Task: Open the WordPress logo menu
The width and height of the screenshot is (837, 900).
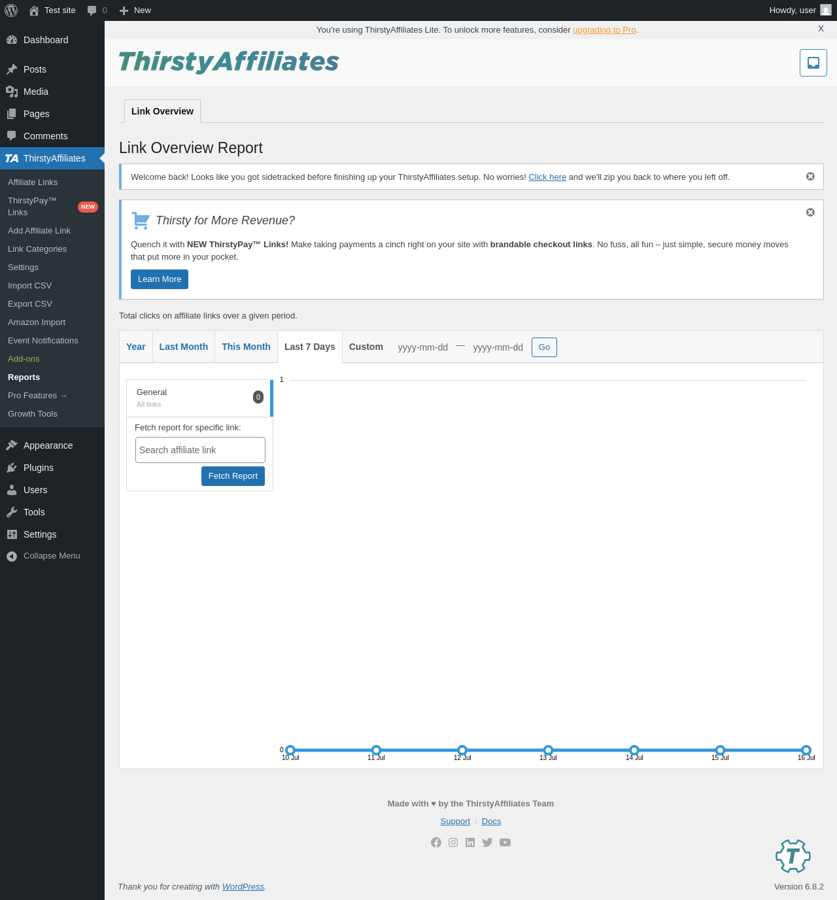Action: [x=11, y=10]
